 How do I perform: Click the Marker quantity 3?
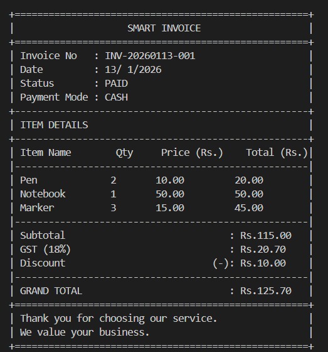click(114, 208)
